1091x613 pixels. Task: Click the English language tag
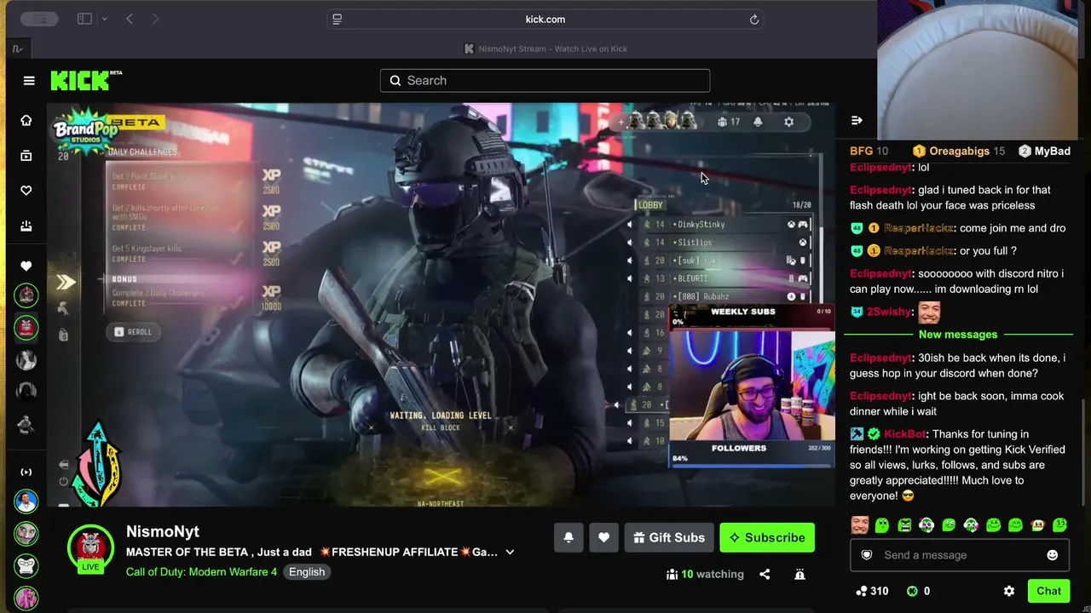307,572
